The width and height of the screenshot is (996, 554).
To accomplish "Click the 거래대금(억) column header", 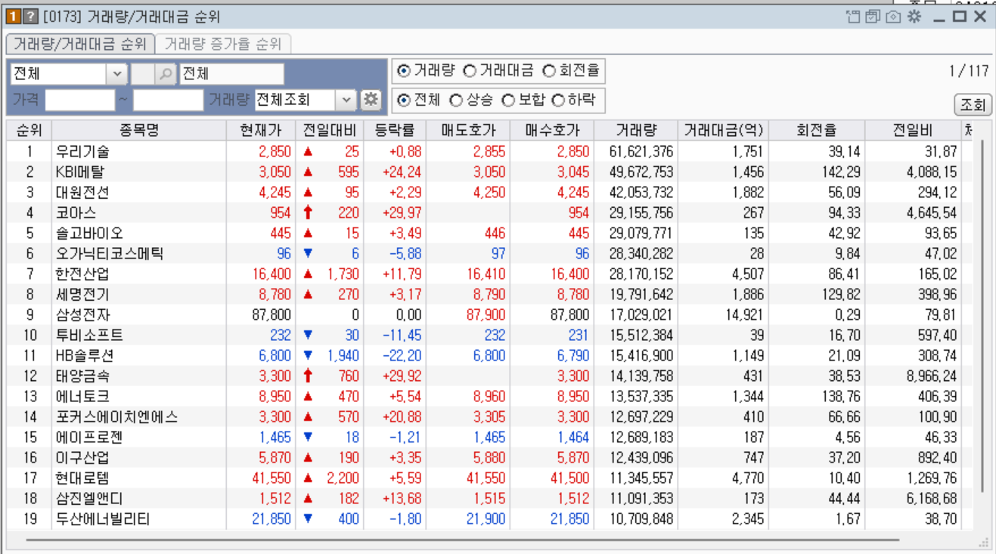I will point(724,130).
